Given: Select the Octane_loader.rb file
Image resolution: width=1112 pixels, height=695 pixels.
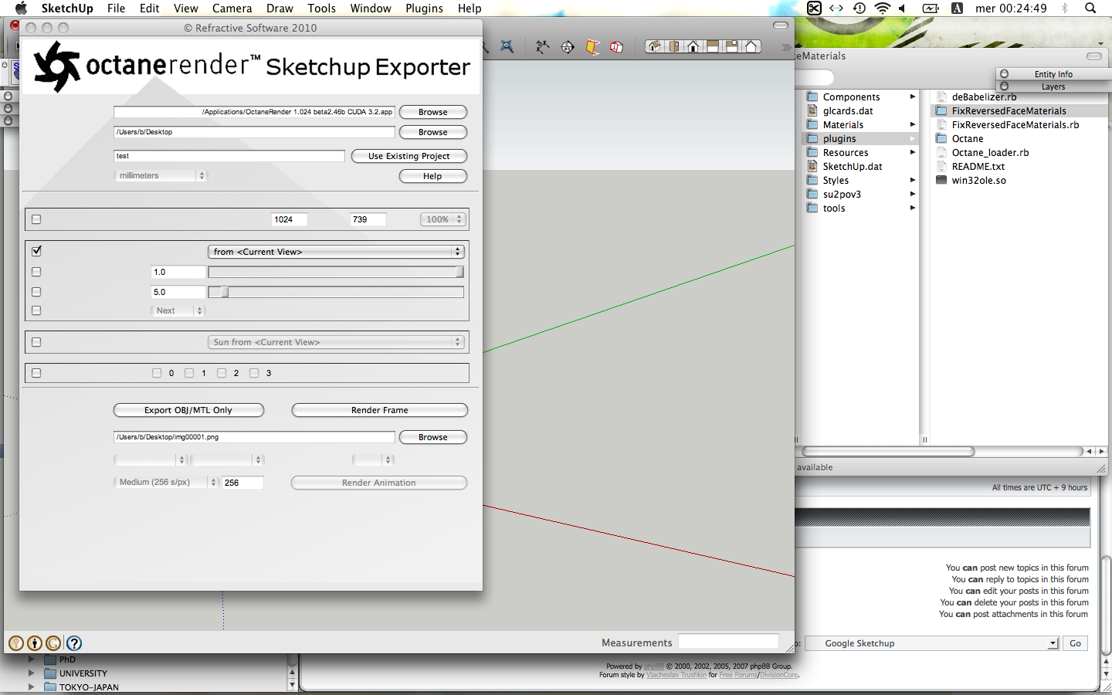Looking at the screenshot, I should click(990, 152).
